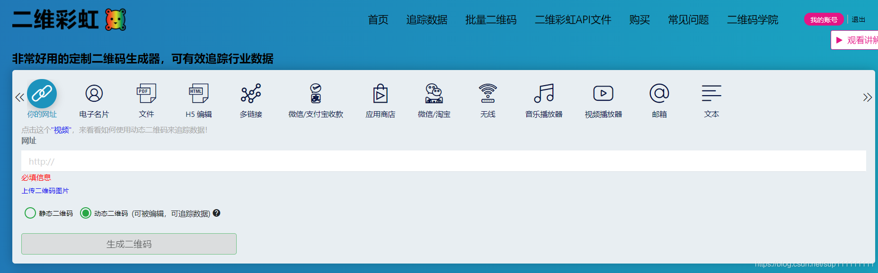878x273 pixels.
Task: Select the 应用商店 app store icon
Action: (380, 93)
